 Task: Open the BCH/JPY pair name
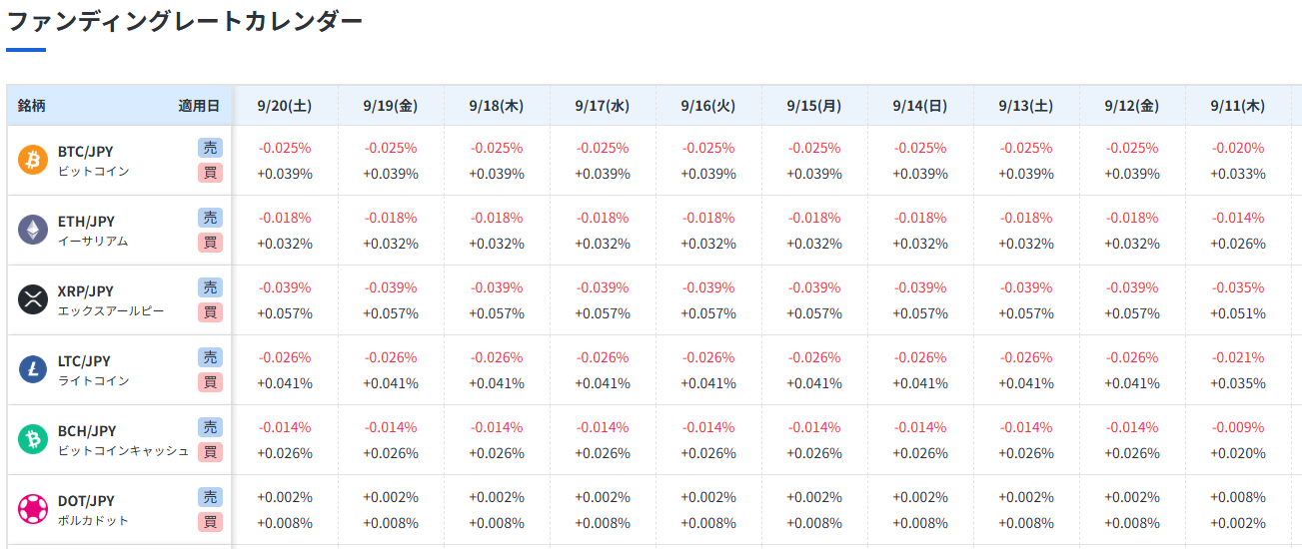click(x=87, y=431)
